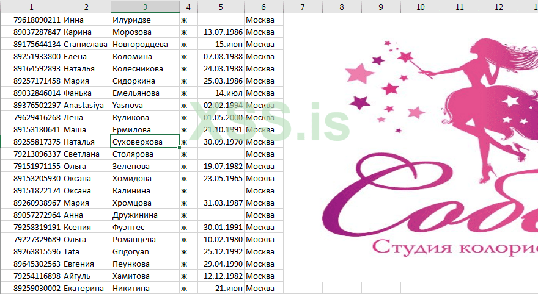Select column header 8
Viewport: 538px width, 294px height.
click(x=342, y=7)
